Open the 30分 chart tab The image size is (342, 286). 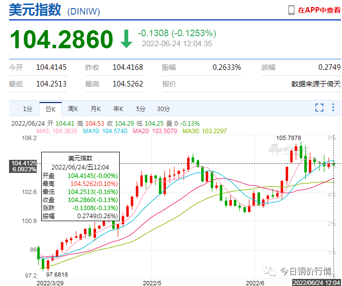(x=163, y=109)
